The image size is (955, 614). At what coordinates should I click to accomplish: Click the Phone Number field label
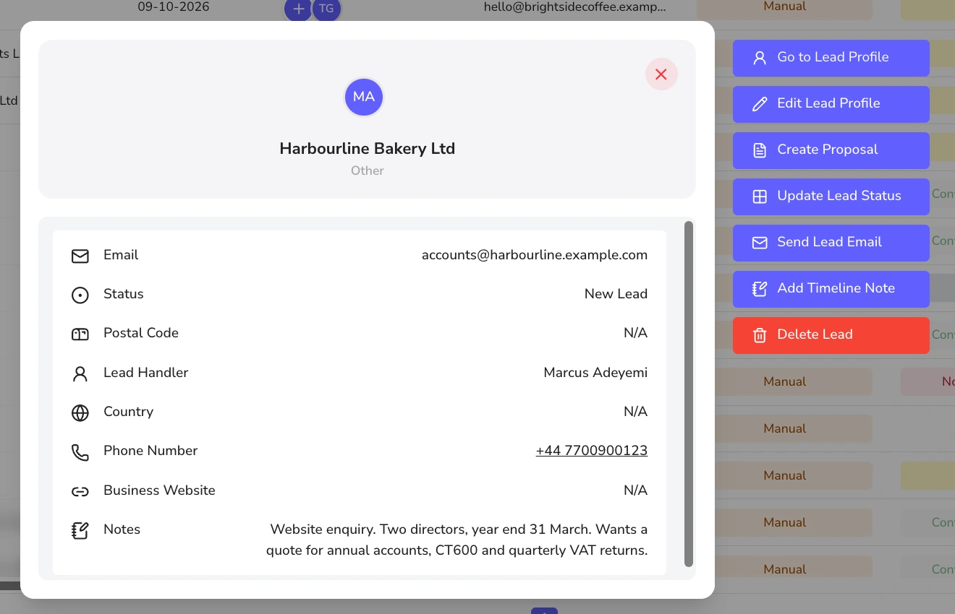point(150,451)
